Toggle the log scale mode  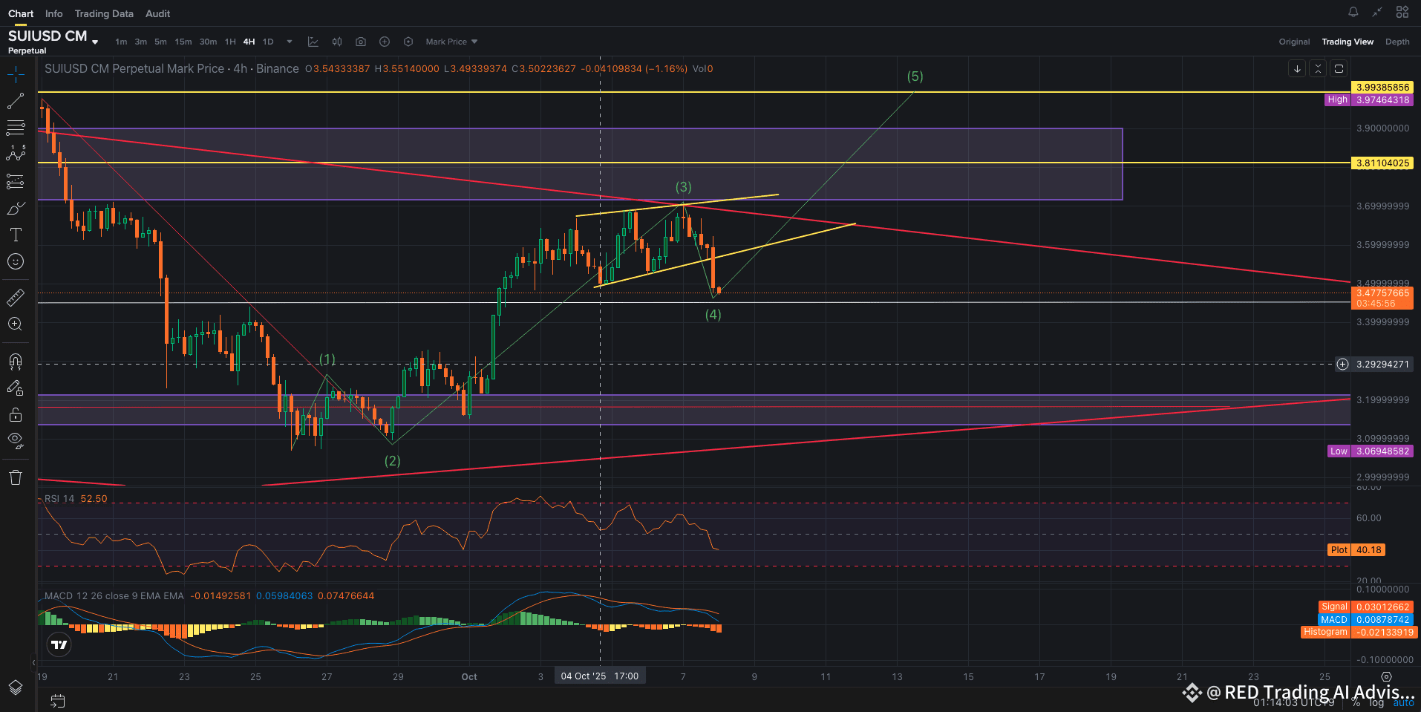1377,702
